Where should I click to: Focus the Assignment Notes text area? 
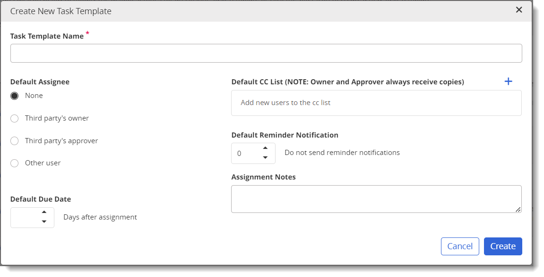(x=376, y=199)
